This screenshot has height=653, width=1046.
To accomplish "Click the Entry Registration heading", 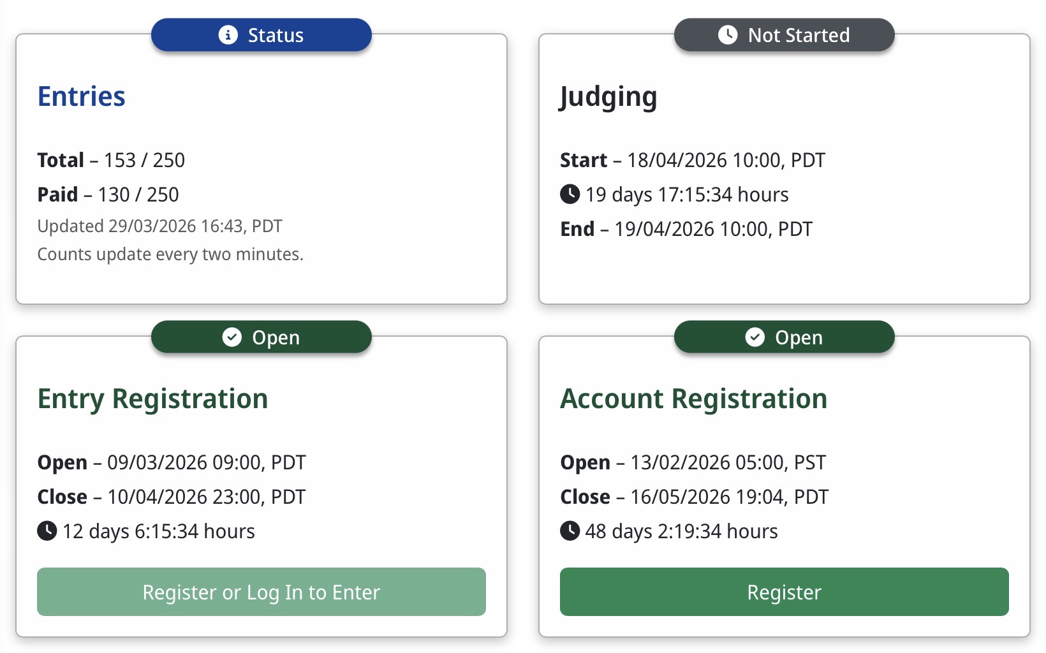I will pos(152,399).
